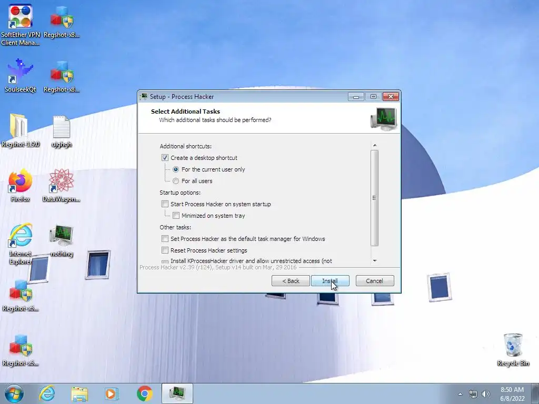The height and width of the screenshot is (404, 539).
Task: Select the Recycle Bin icon
Action: click(513, 349)
